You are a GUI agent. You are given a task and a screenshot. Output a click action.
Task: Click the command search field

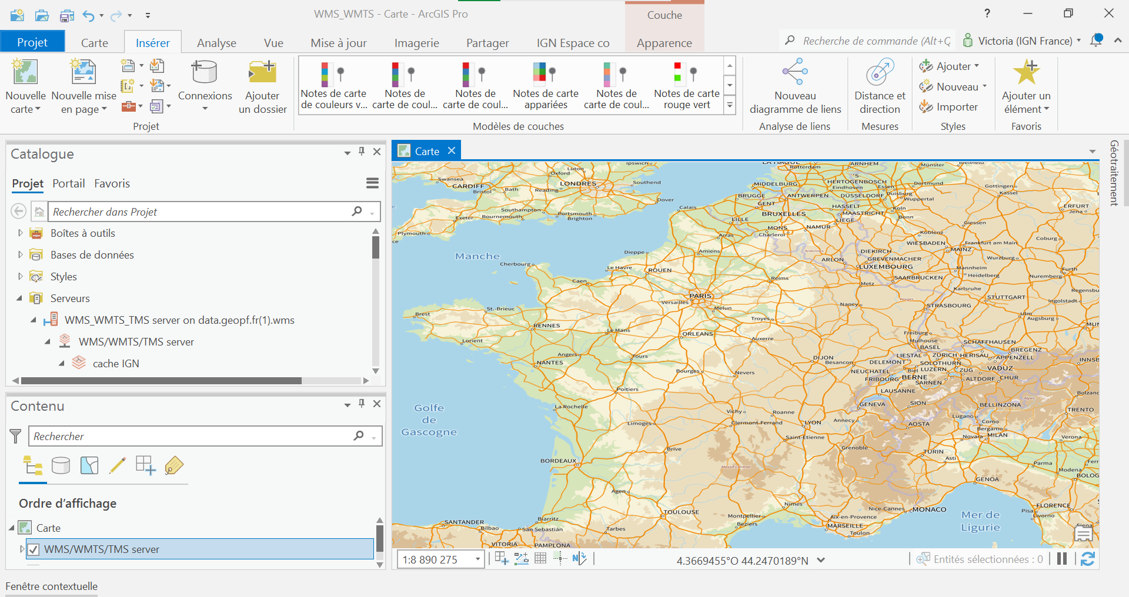click(x=868, y=41)
